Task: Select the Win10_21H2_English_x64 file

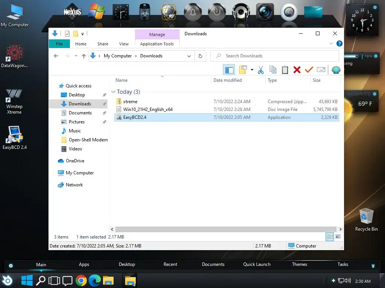Action: (227, 109)
